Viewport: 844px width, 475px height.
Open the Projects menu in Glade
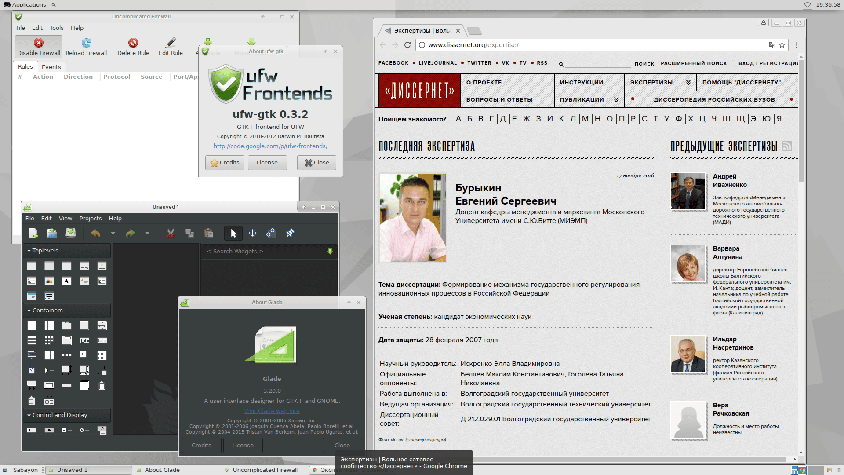pyautogui.click(x=91, y=218)
